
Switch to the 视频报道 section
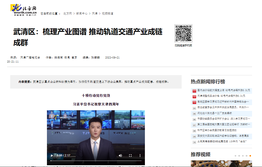click(x=107, y=13)
